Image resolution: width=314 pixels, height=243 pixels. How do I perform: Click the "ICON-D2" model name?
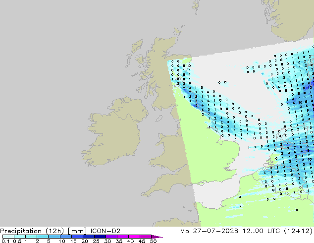[105, 231]
